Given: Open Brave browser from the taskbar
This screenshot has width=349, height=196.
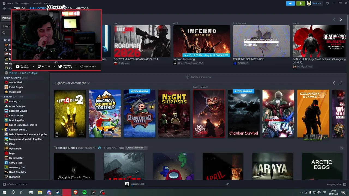Looking at the screenshot, I should click(x=76, y=192).
